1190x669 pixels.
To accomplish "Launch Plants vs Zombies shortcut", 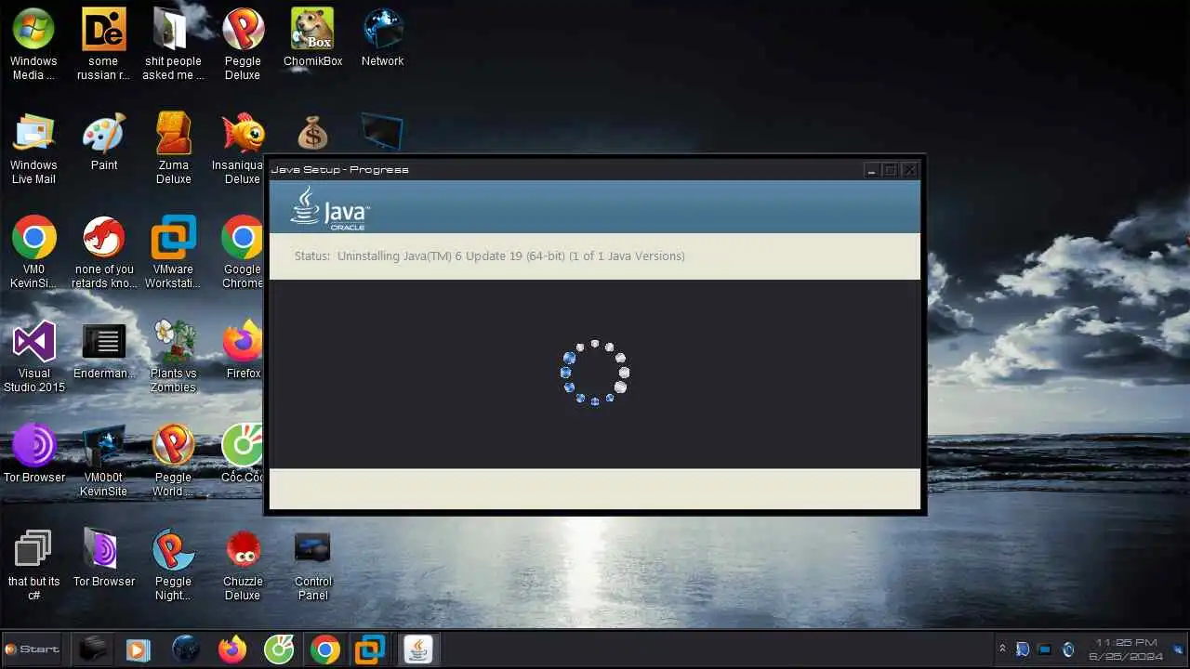I will 173,357.
